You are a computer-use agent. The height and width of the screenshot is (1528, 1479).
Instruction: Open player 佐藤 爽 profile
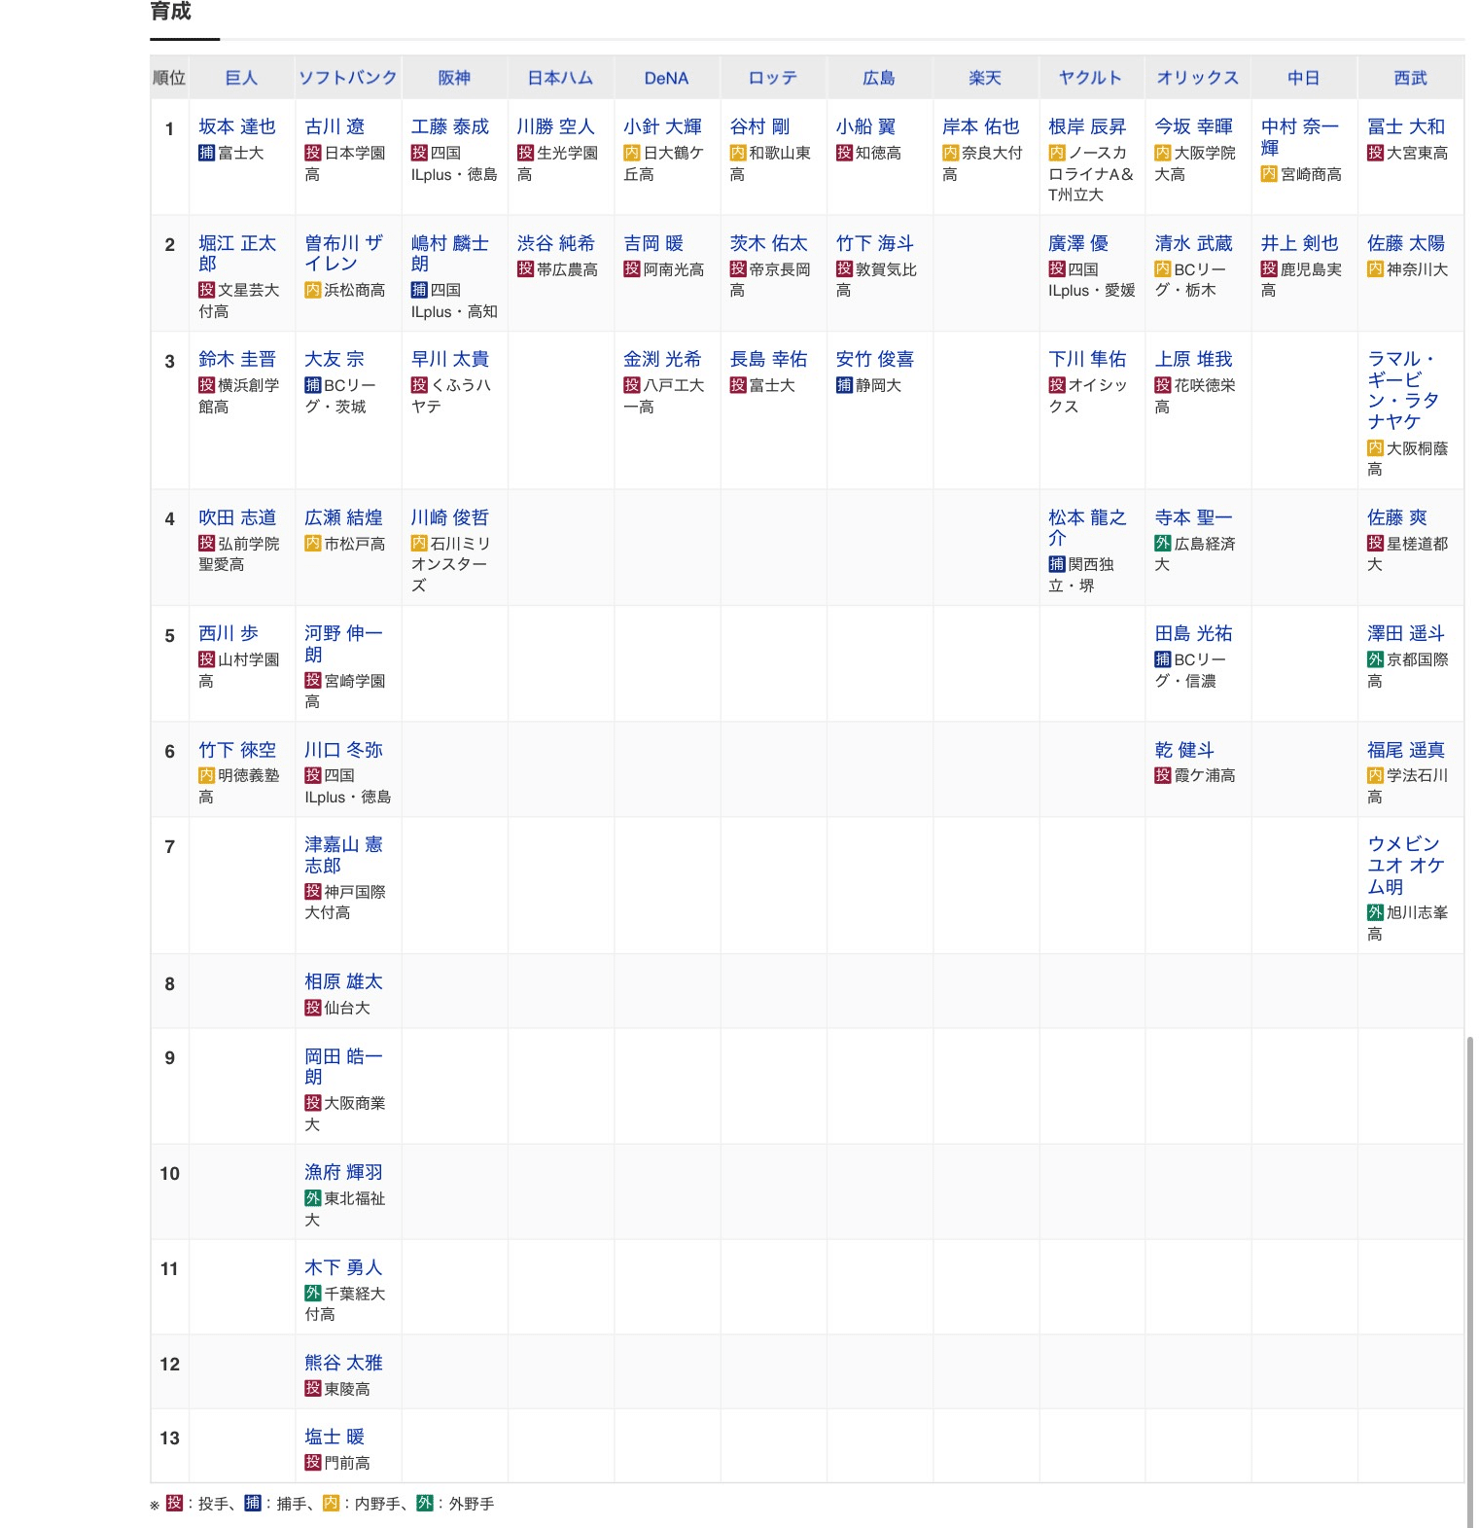[x=1397, y=517]
